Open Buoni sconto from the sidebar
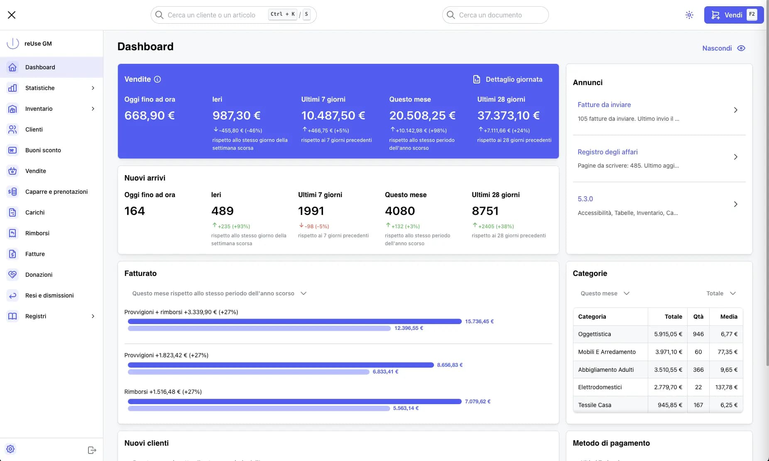Image resolution: width=769 pixels, height=461 pixels. coord(51,150)
